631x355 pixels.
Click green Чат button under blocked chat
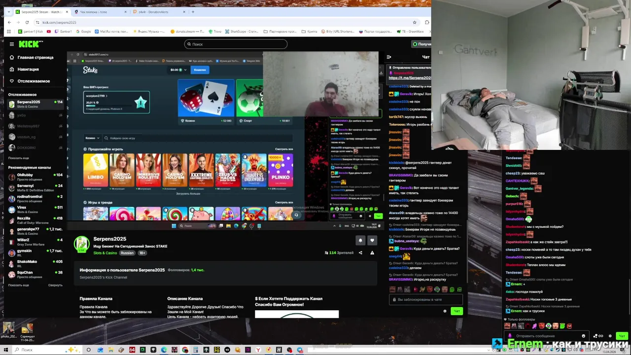[x=456, y=311]
